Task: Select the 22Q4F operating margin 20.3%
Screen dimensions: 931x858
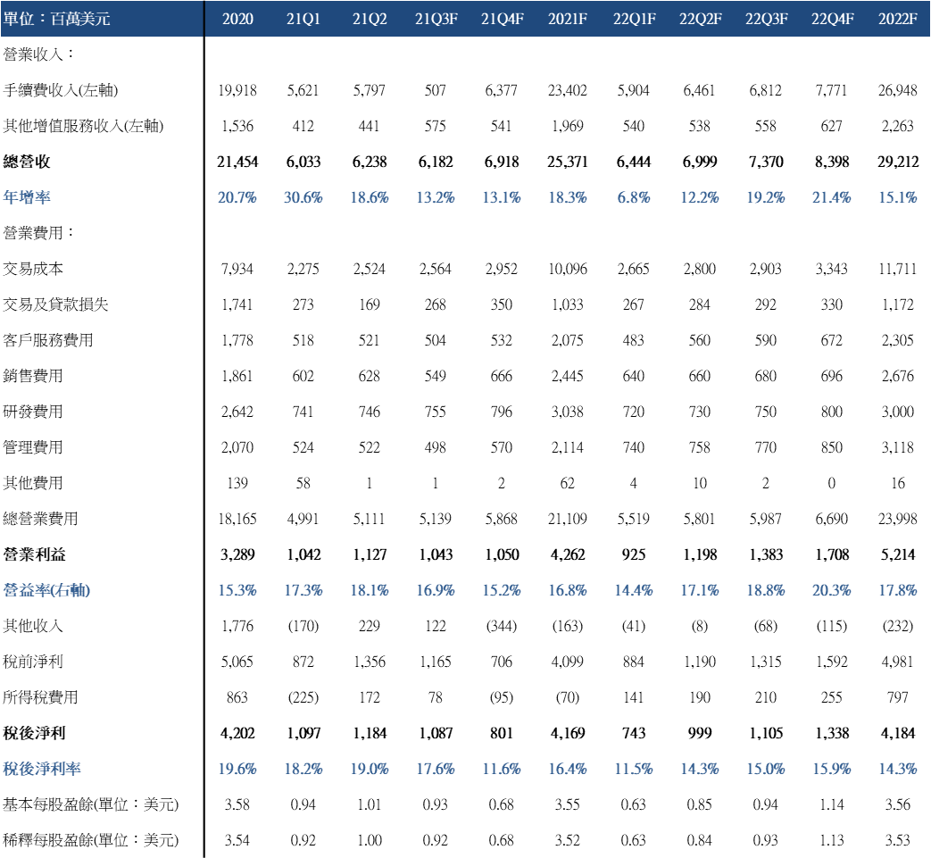Action: click(x=831, y=590)
